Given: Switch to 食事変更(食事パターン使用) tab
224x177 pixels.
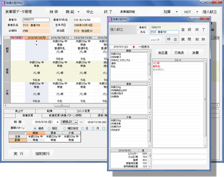Looking at the screenshot, I should (x=65, y=116).
